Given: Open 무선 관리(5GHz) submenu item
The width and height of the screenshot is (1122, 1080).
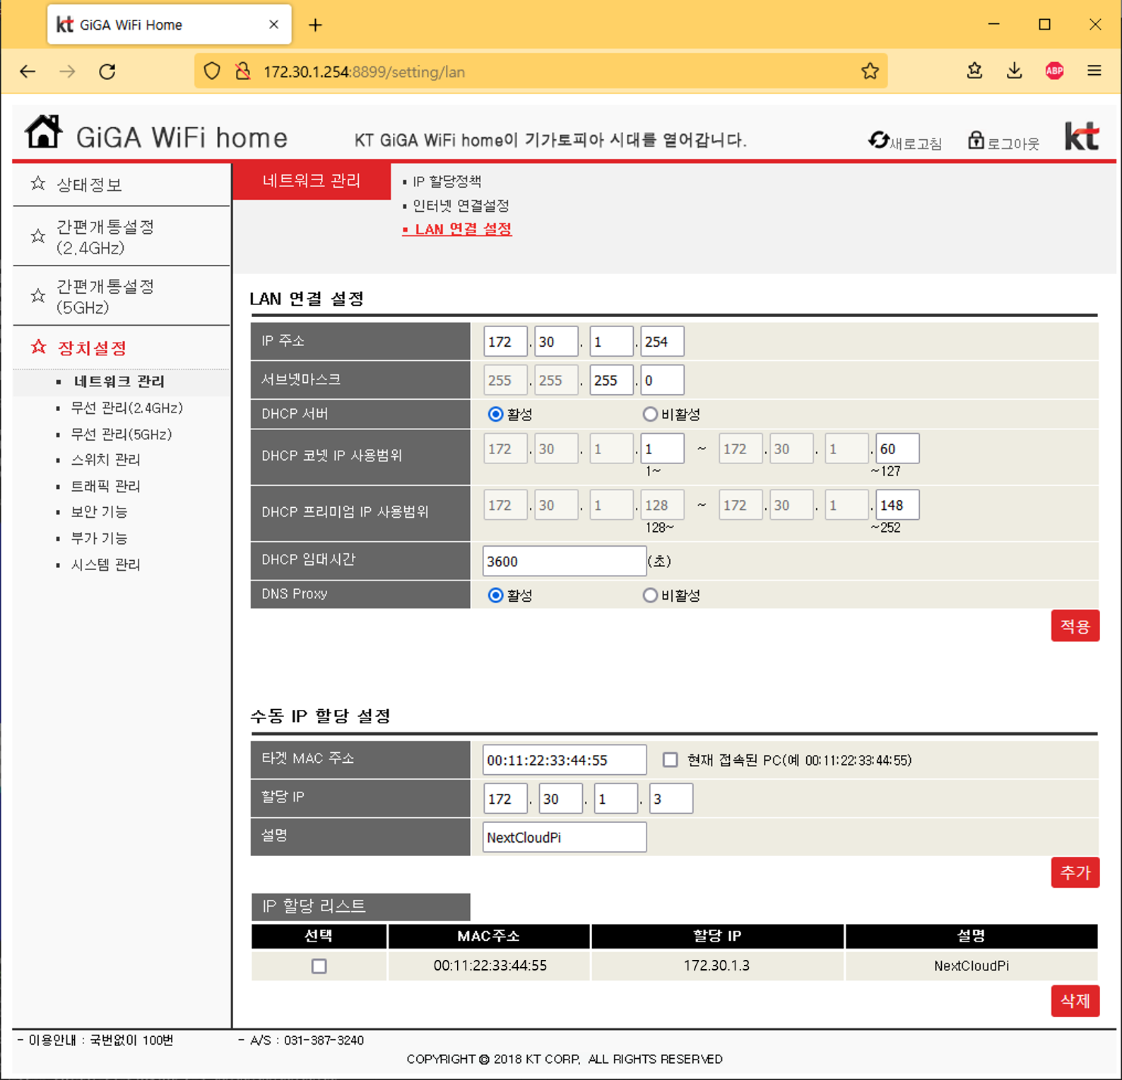Looking at the screenshot, I should pyautogui.click(x=121, y=434).
